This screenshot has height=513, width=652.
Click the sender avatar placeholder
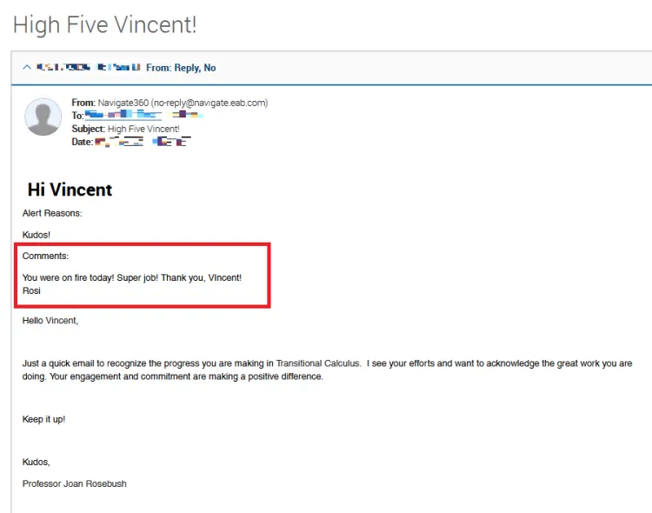(x=43, y=117)
